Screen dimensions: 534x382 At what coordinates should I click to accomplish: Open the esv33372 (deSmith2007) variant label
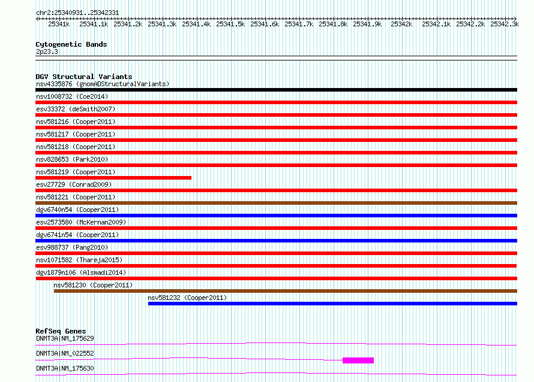(76, 109)
